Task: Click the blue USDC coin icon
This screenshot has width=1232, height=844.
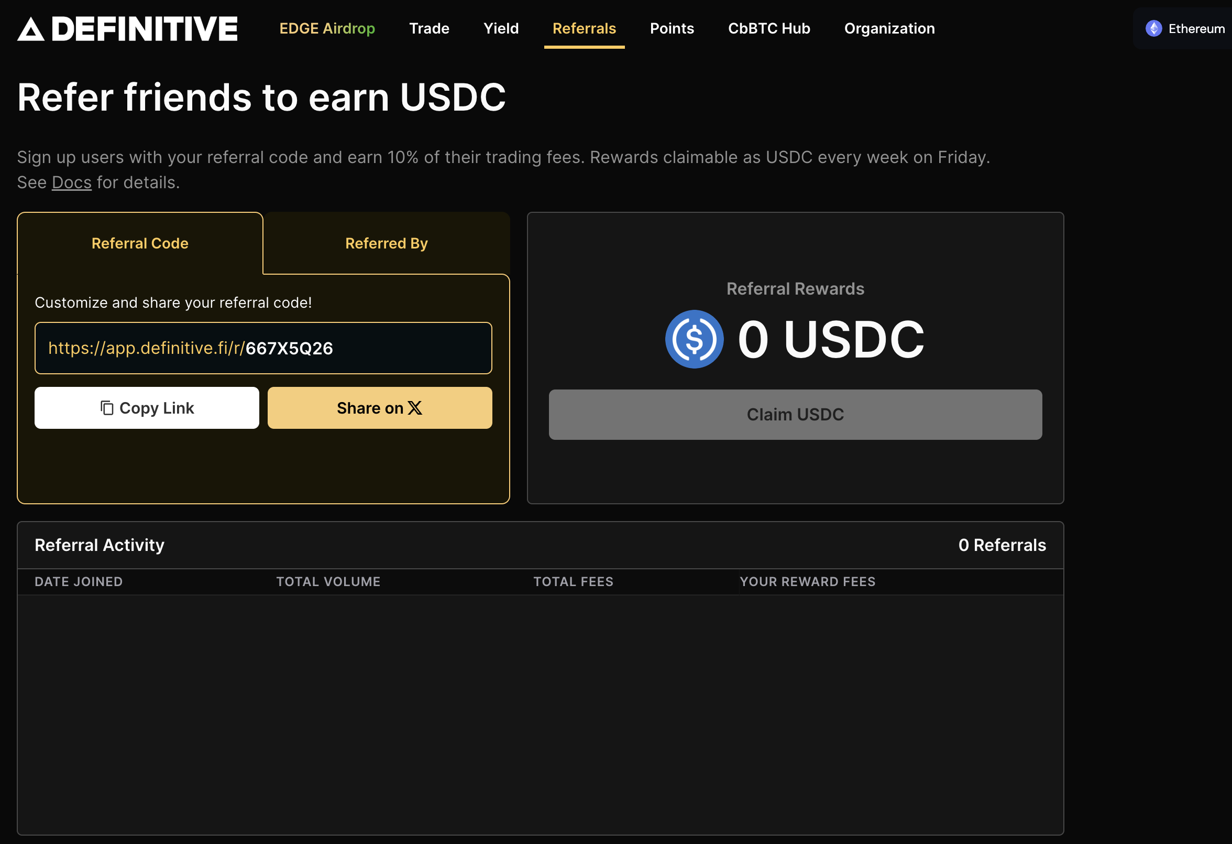Action: click(694, 339)
